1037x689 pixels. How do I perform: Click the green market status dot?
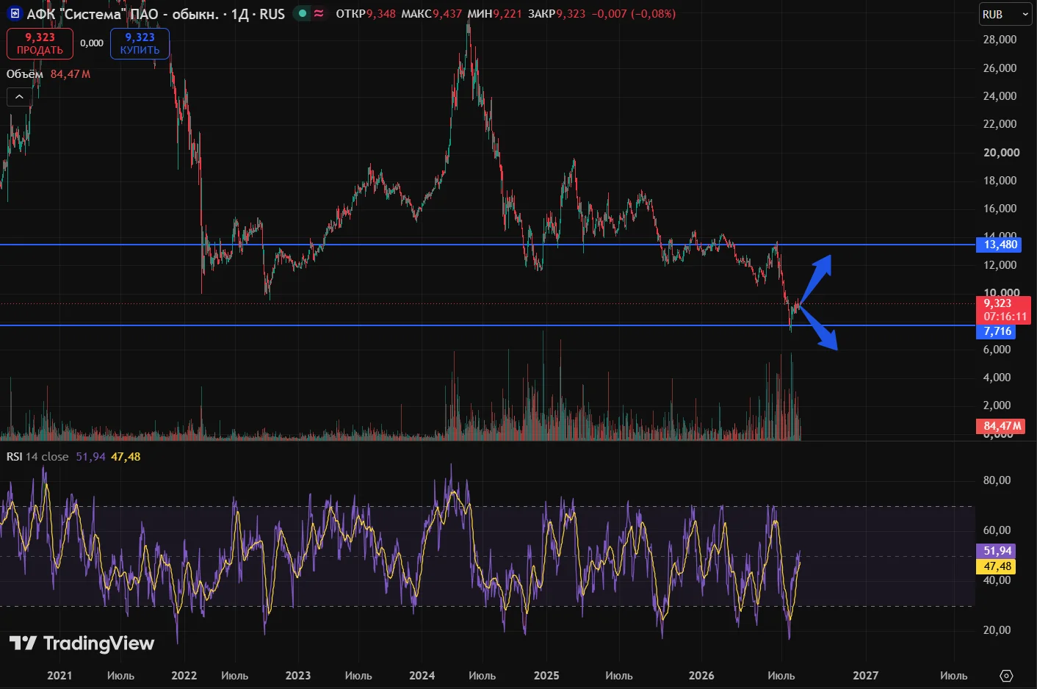302,13
